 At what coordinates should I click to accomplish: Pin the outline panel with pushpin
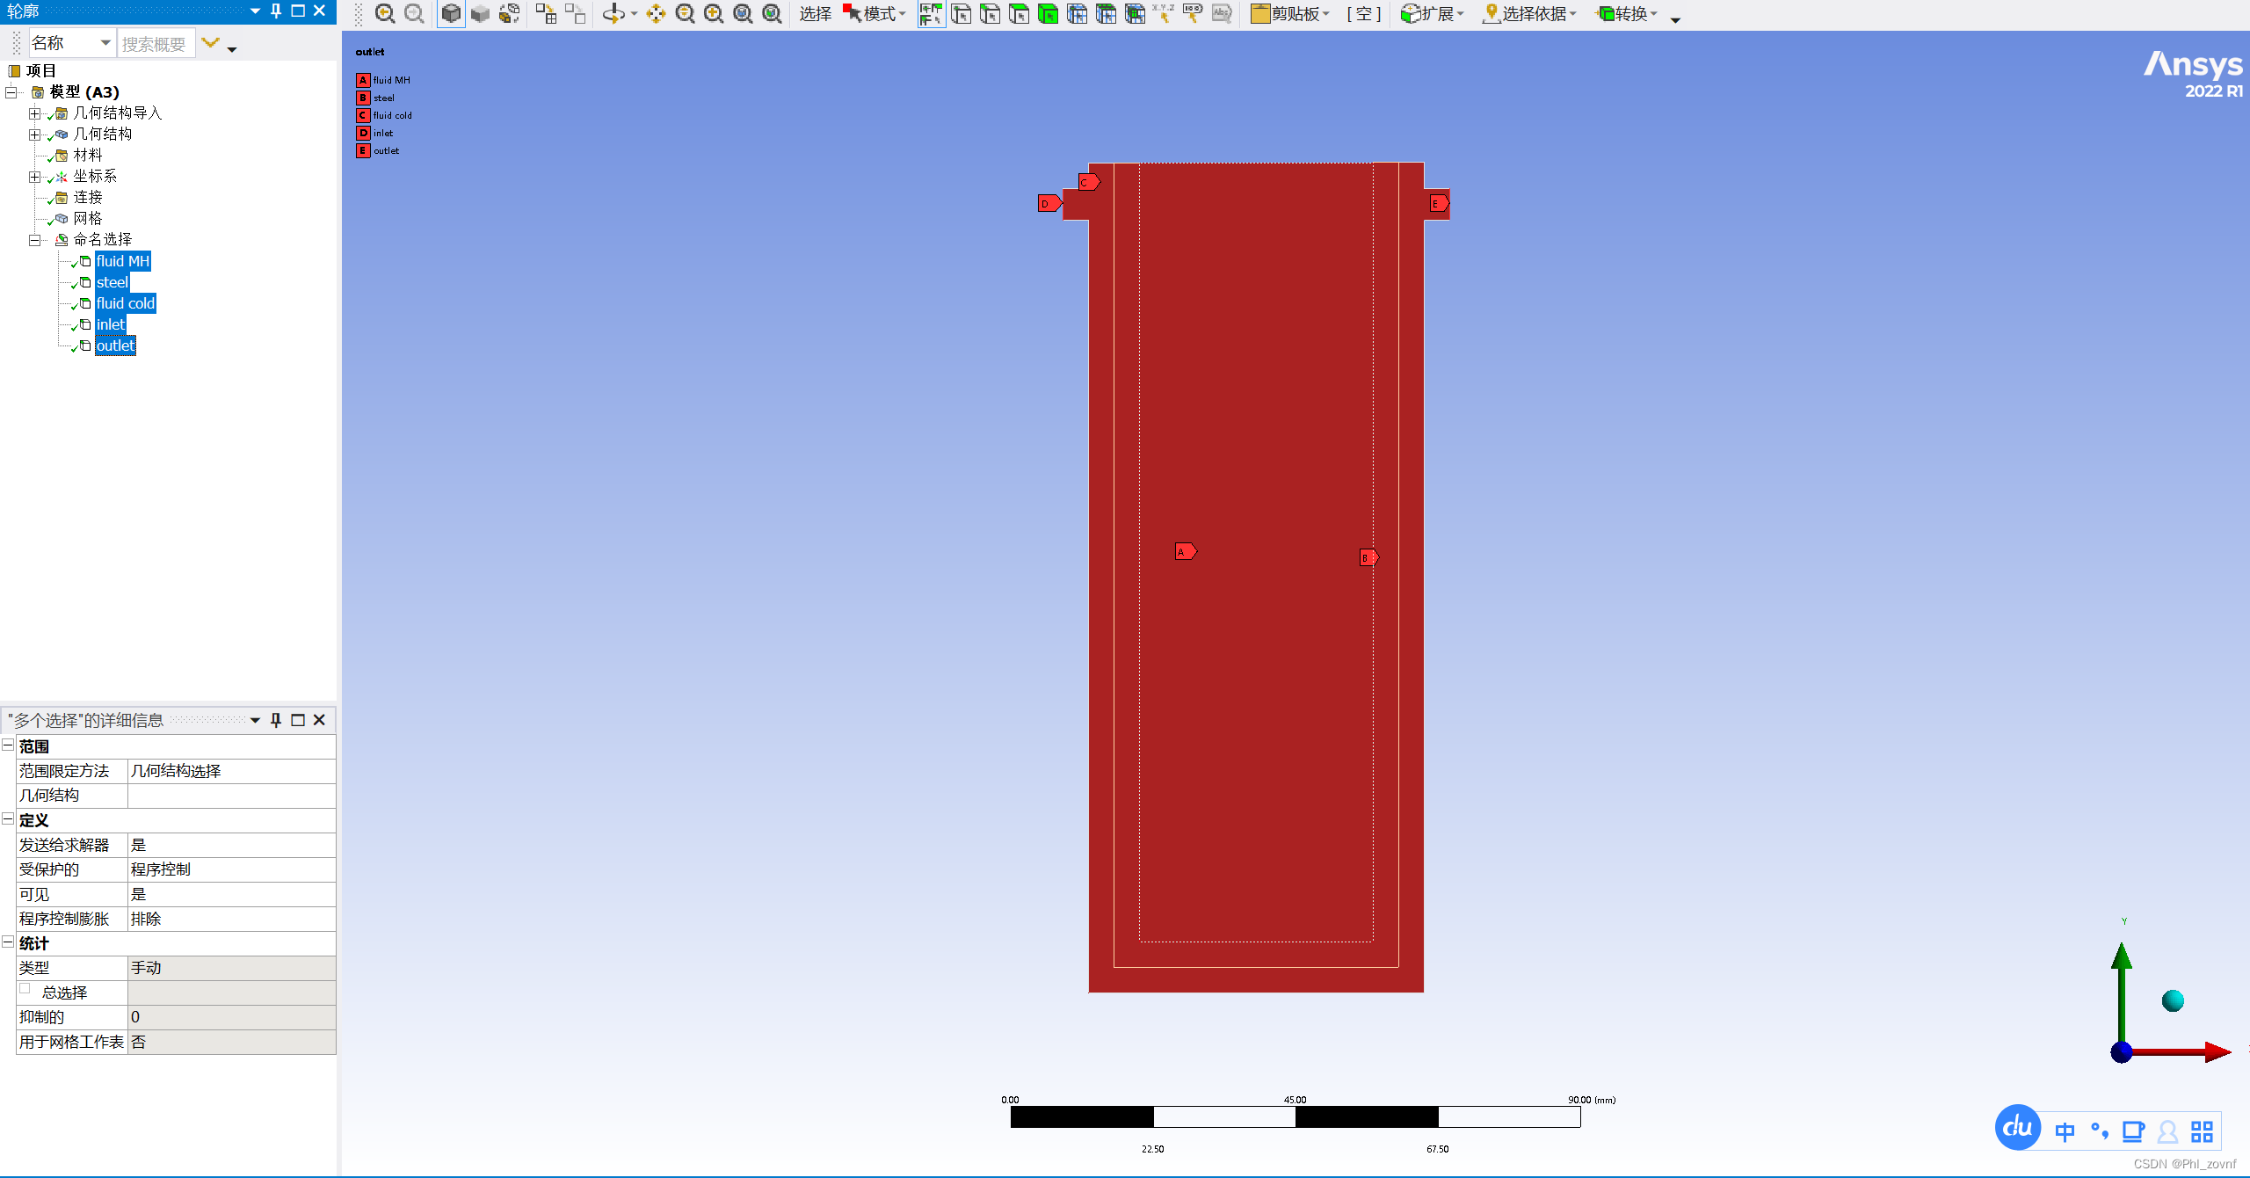pyautogui.click(x=276, y=11)
